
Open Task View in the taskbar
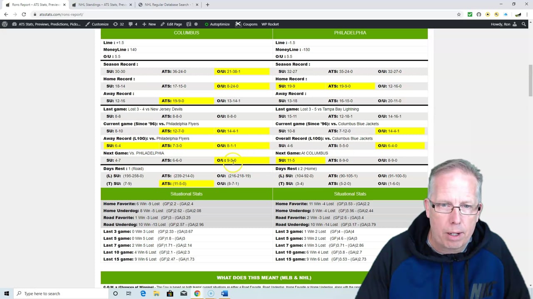pos(129,294)
